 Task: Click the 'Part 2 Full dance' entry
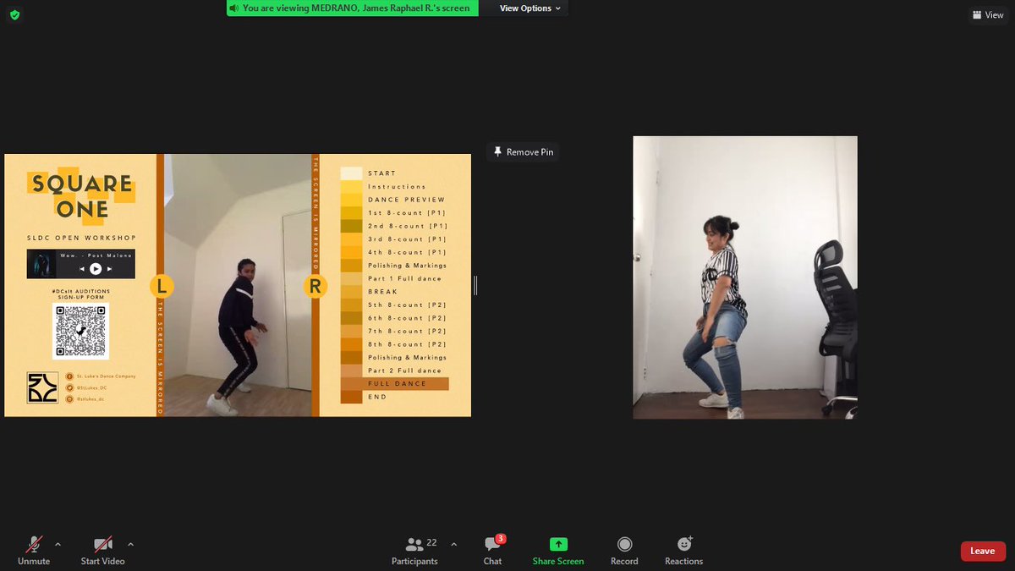(404, 371)
